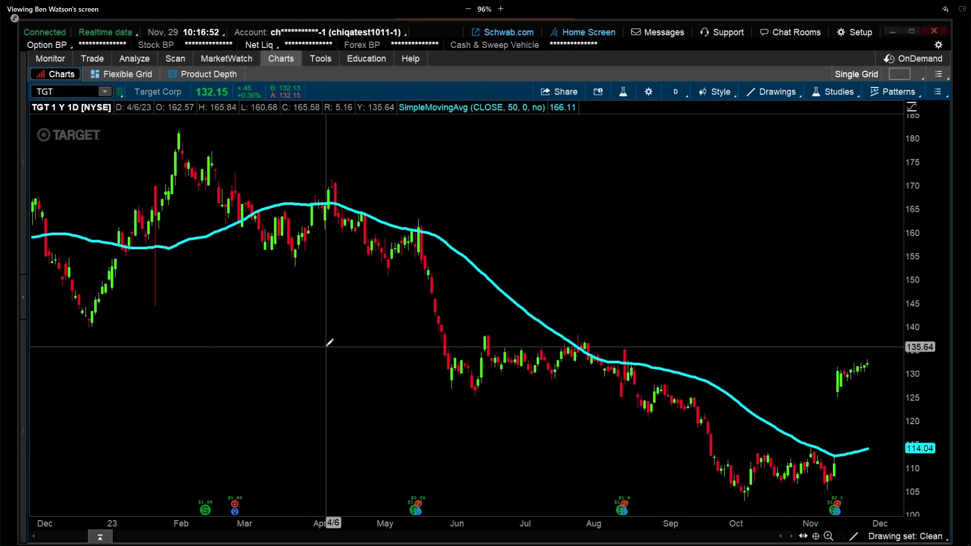
Task: Switch to the Analyze tab
Action: coord(134,59)
